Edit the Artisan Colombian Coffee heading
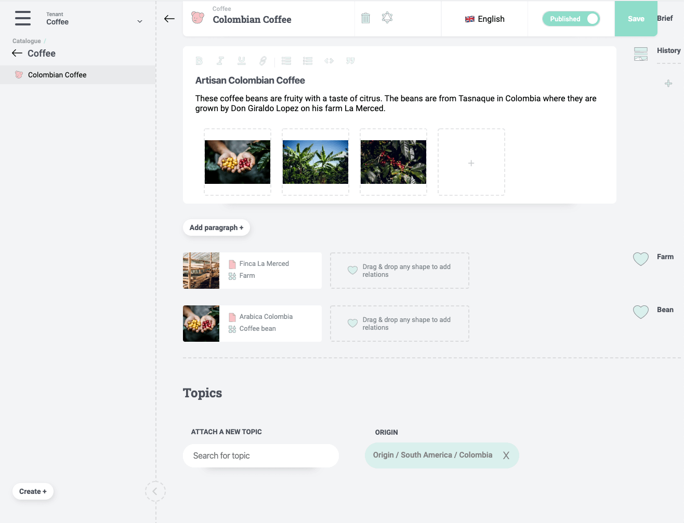The image size is (684, 523). 250,81
